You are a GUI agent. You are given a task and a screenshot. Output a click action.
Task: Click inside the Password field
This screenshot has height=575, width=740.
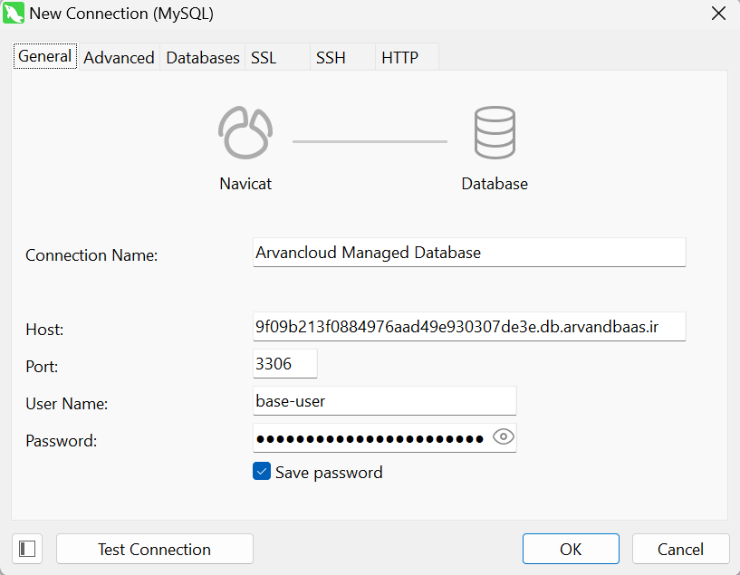(371, 438)
